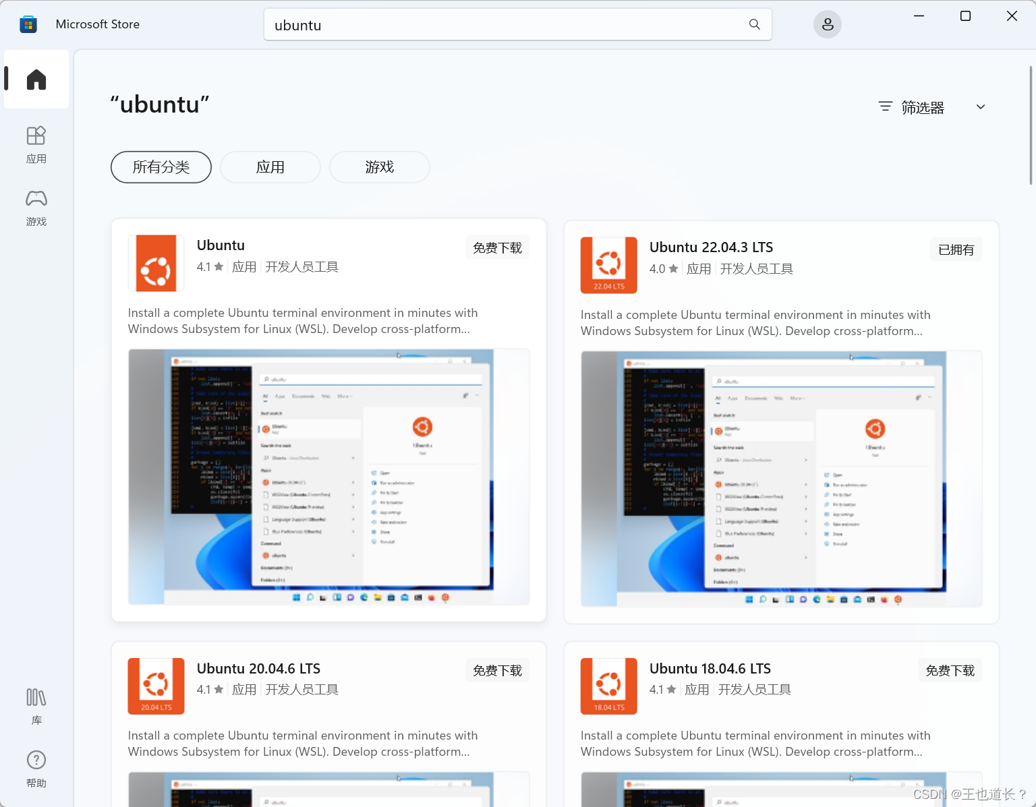
Task: Open the 帮助 help section
Action: 36,769
